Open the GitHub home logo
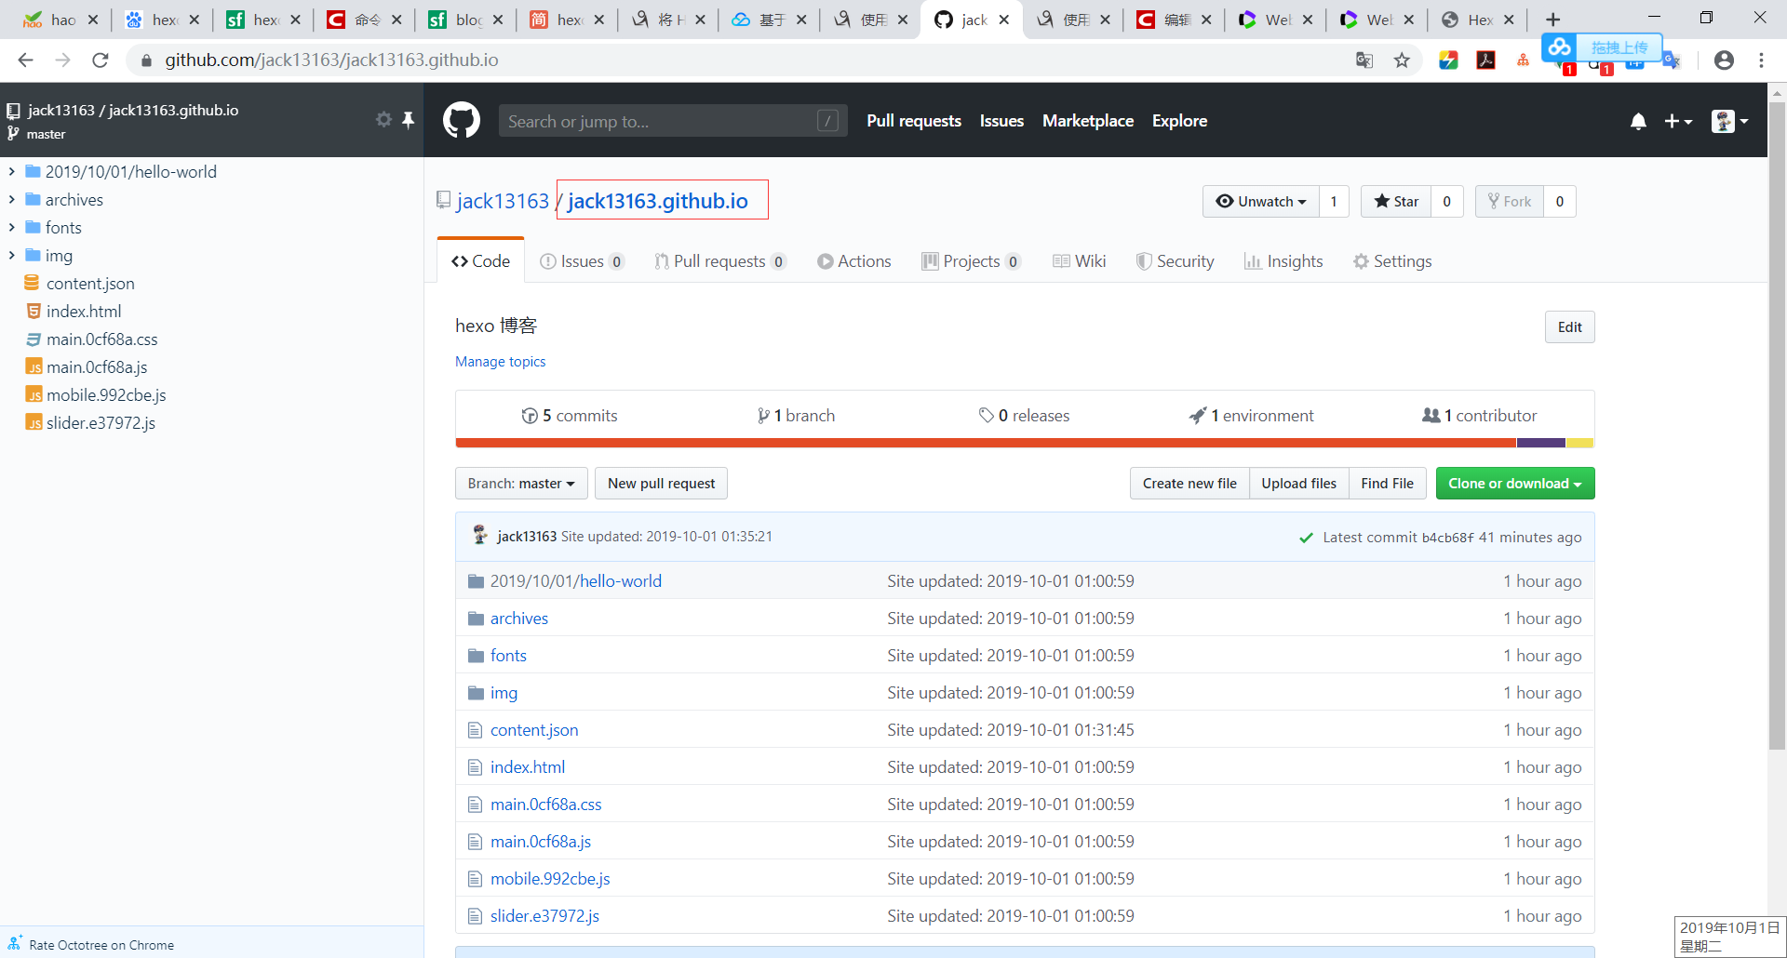The height and width of the screenshot is (958, 1787). (462, 120)
